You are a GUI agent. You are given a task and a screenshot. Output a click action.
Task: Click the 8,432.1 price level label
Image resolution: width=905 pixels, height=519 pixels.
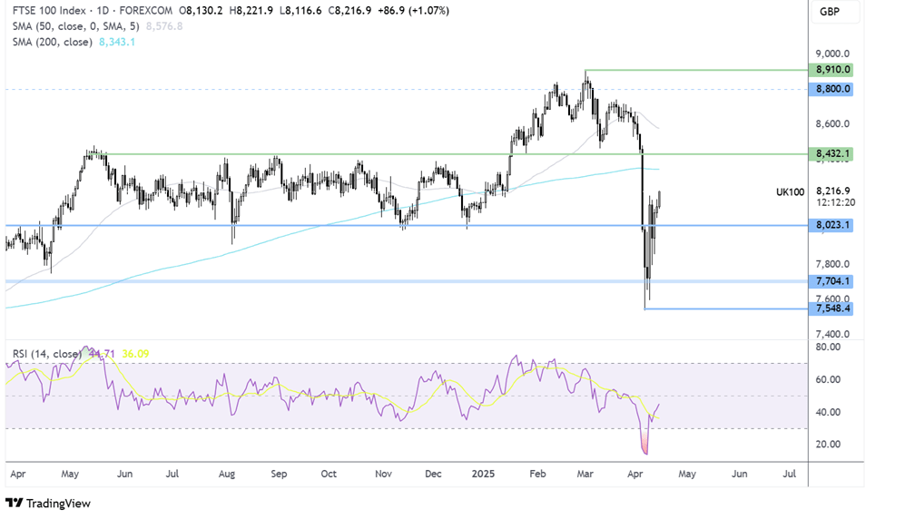coord(831,154)
